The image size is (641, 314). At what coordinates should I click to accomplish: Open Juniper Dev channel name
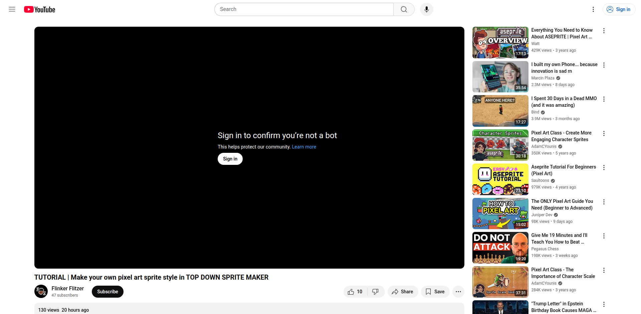point(542,215)
